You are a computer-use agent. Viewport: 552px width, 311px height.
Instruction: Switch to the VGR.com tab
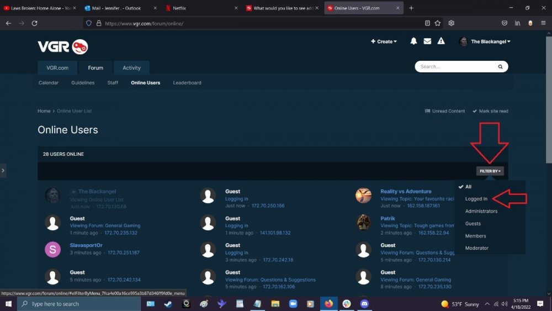pyautogui.click(x=57, y=67)
